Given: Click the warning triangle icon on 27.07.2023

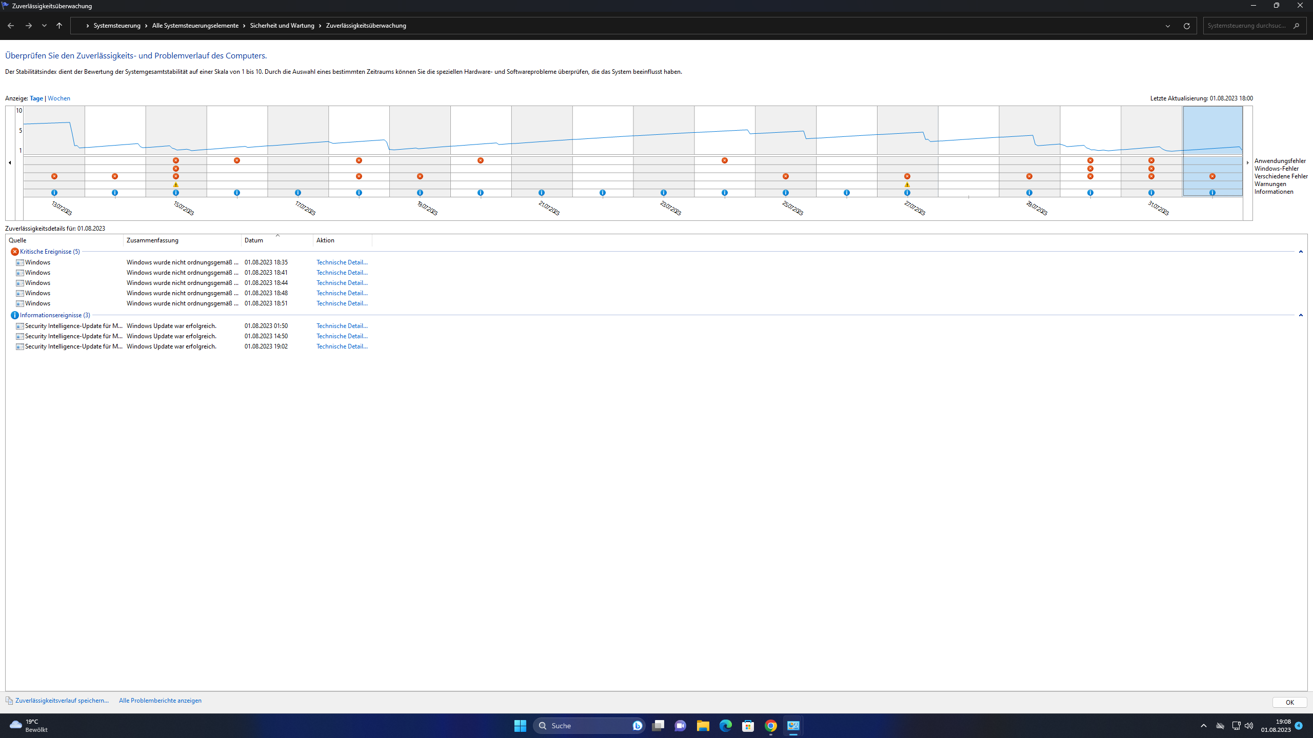Looking at the screenshot, I should 907,184.
